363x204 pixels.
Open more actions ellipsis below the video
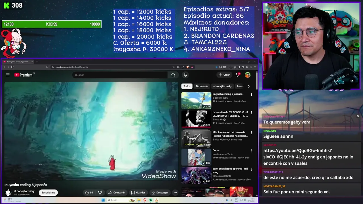click(175, 193)
